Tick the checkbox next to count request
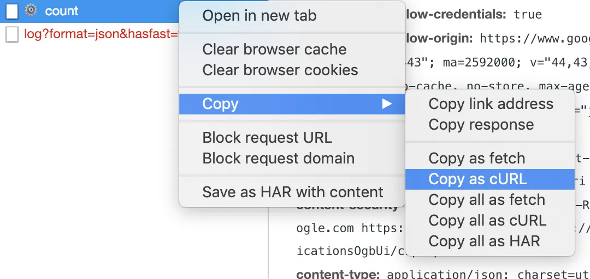Screen dimensions: 590x279 [x=12, y=11]
